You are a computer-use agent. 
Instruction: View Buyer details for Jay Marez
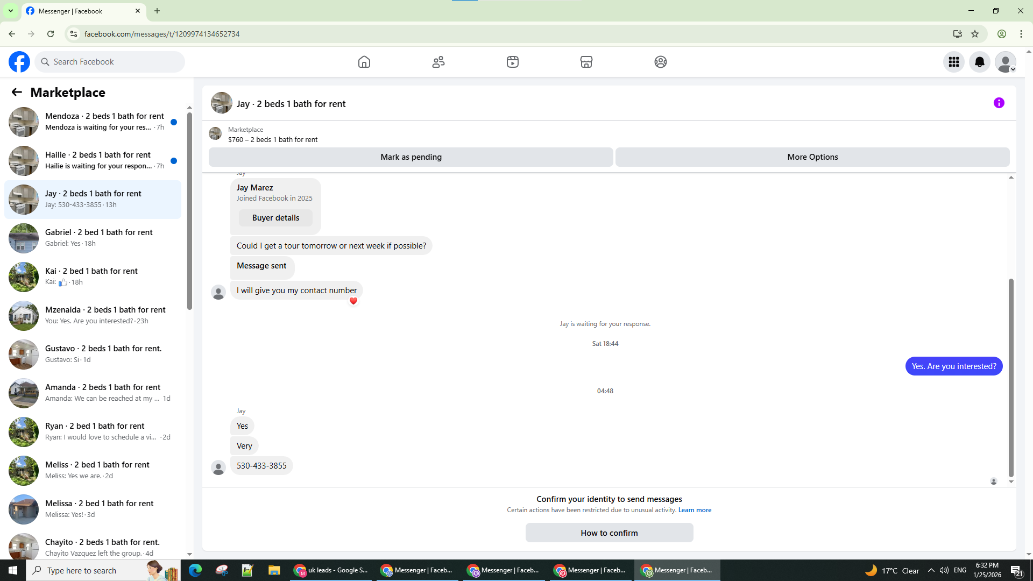pyautogui.click(x=275, y=218)
